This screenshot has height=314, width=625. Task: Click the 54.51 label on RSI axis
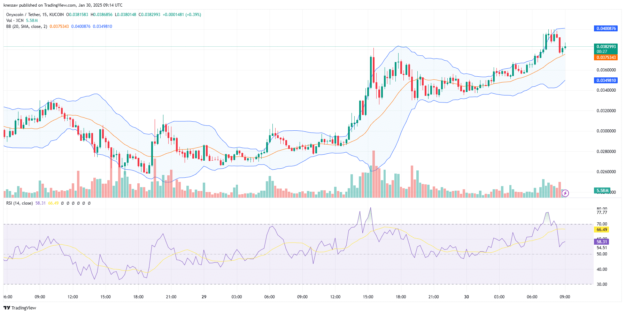pos(602,248)
